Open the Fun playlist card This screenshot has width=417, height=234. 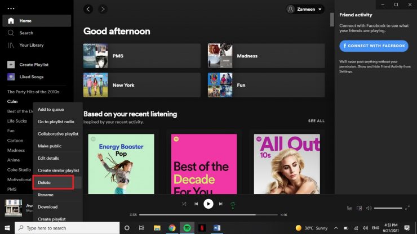pyautogui.click(x=266, y=85)
